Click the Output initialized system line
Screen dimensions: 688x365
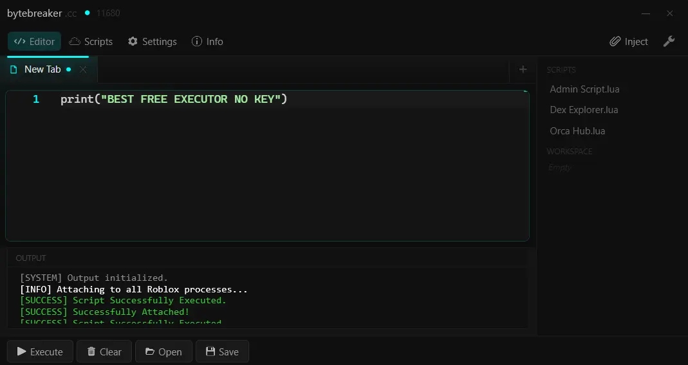(x=94, y=278)
